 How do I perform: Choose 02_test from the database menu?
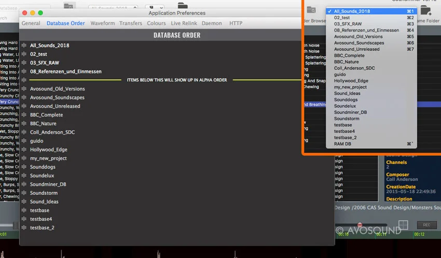371,18
